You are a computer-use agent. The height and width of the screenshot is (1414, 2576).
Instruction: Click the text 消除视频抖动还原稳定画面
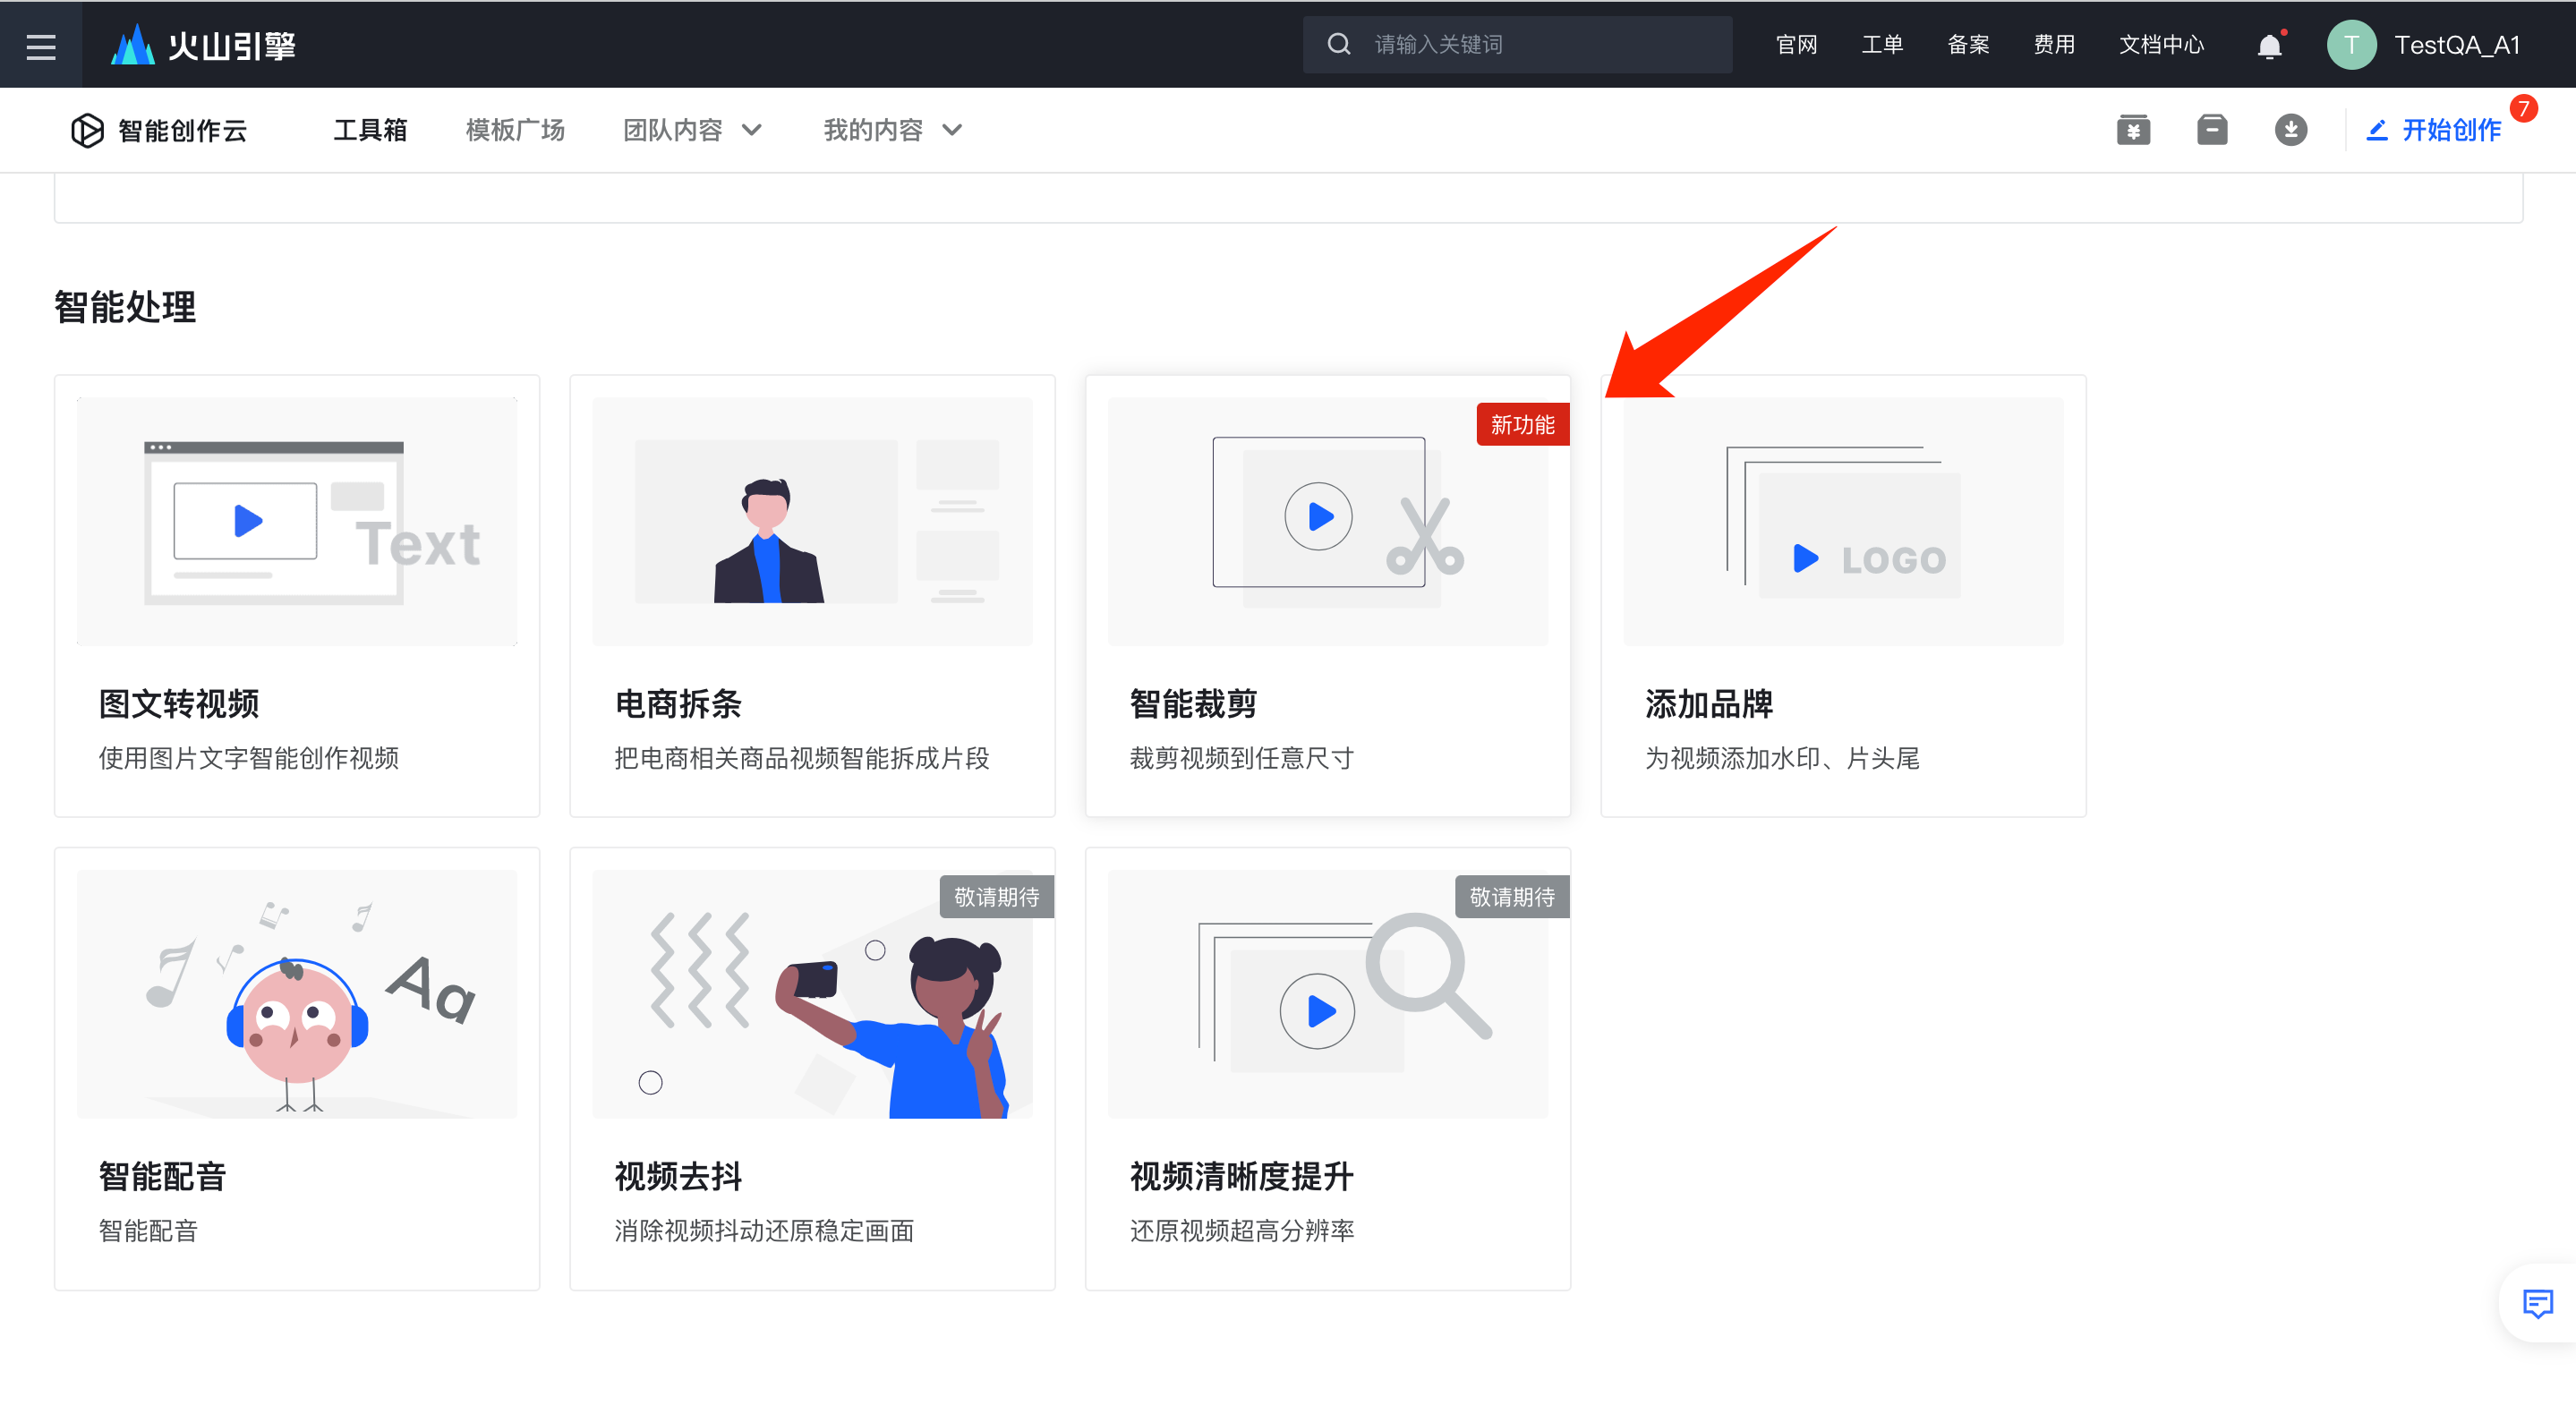(x=764, y=1230)
